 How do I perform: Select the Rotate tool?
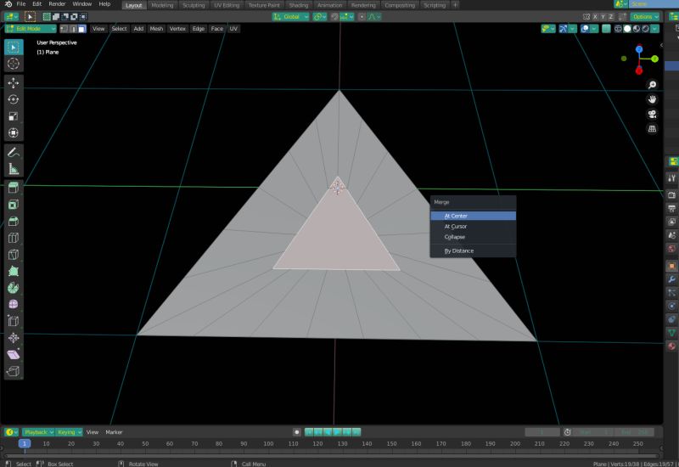pos(14,99)
